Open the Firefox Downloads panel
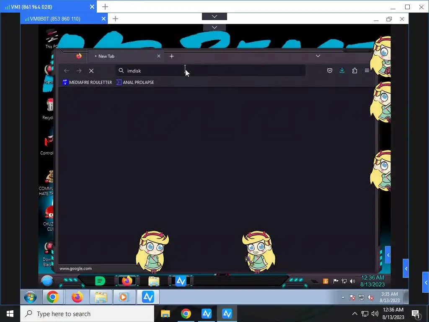The image size is (429, 322). [x=342, y=70]
